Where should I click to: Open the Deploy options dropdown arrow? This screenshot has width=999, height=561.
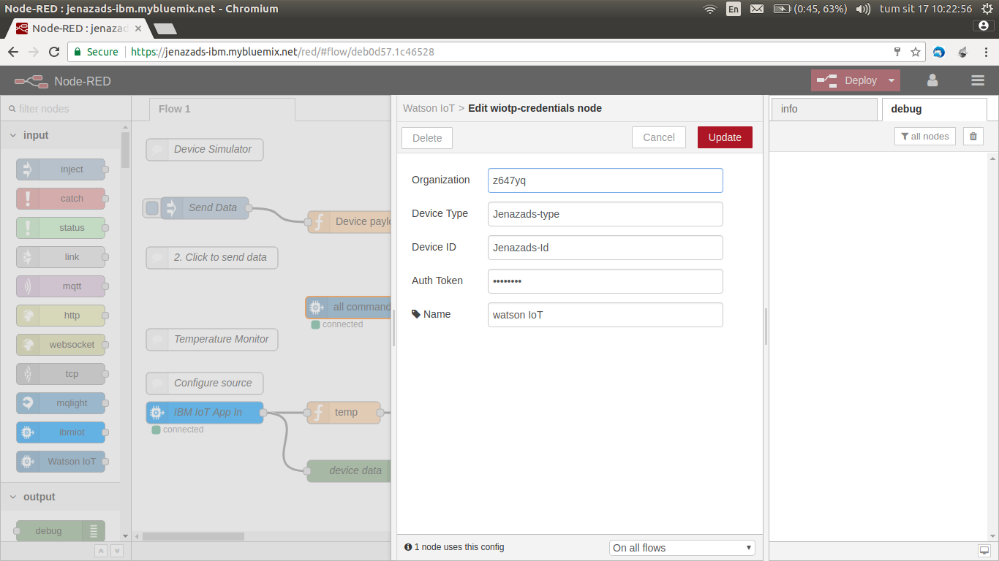891,80
